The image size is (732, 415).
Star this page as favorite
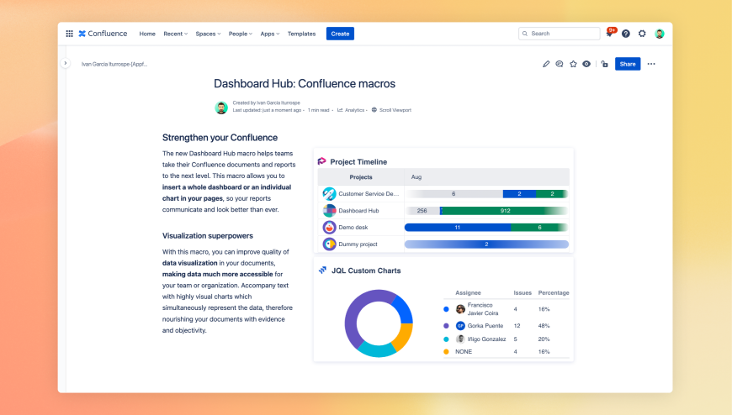coord(573,64)
